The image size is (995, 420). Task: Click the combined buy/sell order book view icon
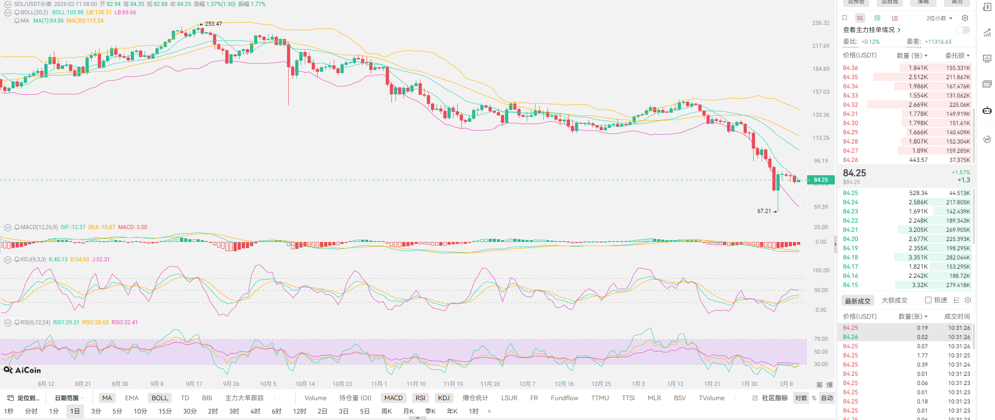pyautogui.click(x=860, y=18)
